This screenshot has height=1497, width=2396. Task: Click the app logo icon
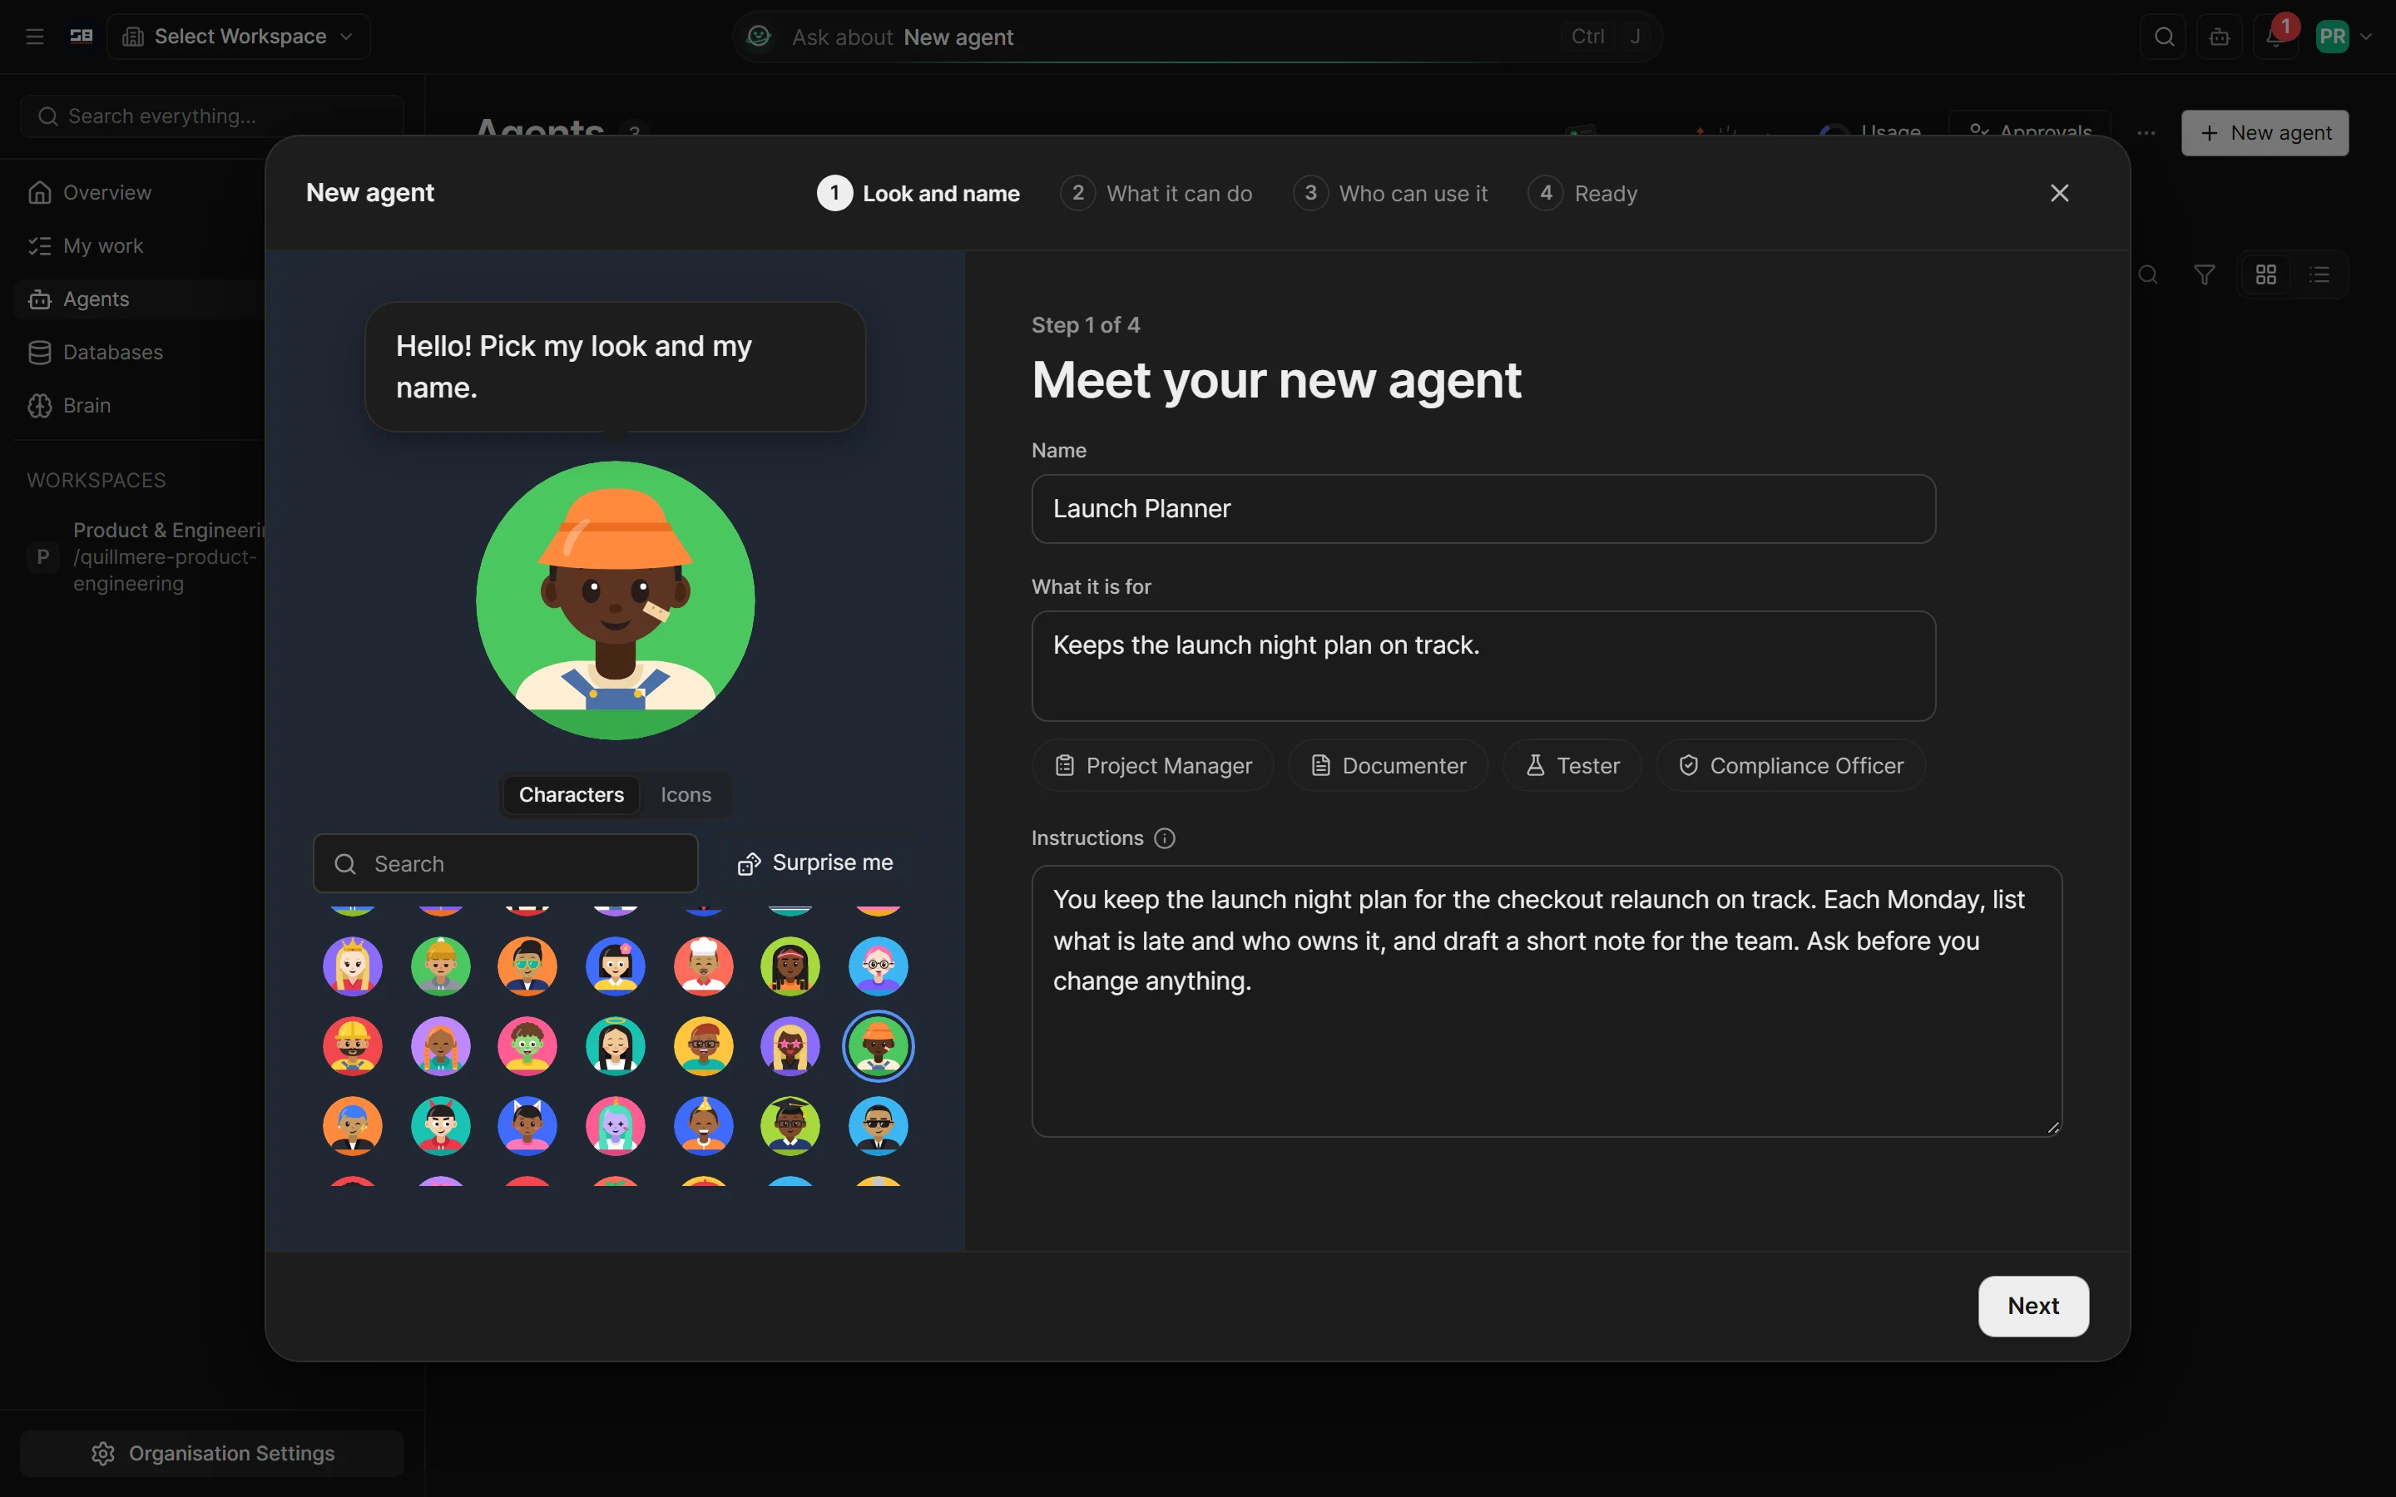coord(82,37)
